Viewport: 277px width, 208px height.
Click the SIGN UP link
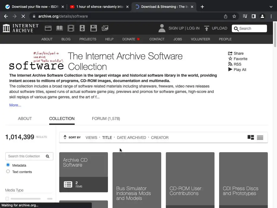pos(176,28)
